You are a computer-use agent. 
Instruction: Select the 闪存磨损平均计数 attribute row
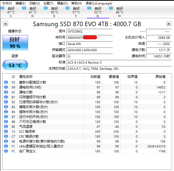pyautogui.click(x=85, y=97)
